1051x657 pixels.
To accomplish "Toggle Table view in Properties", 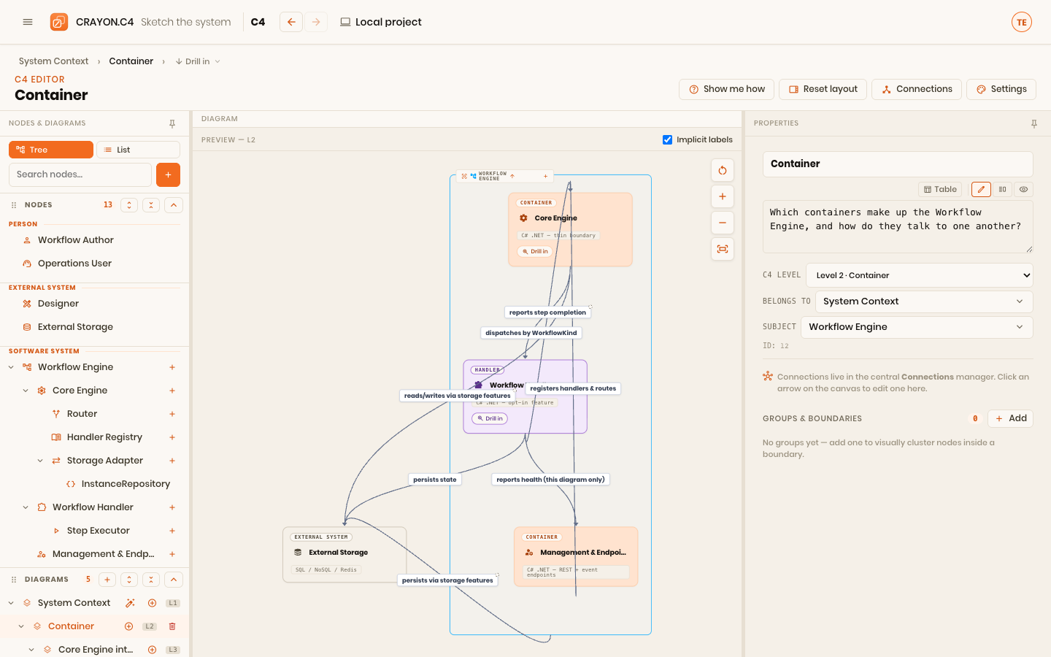I will 940,189.
